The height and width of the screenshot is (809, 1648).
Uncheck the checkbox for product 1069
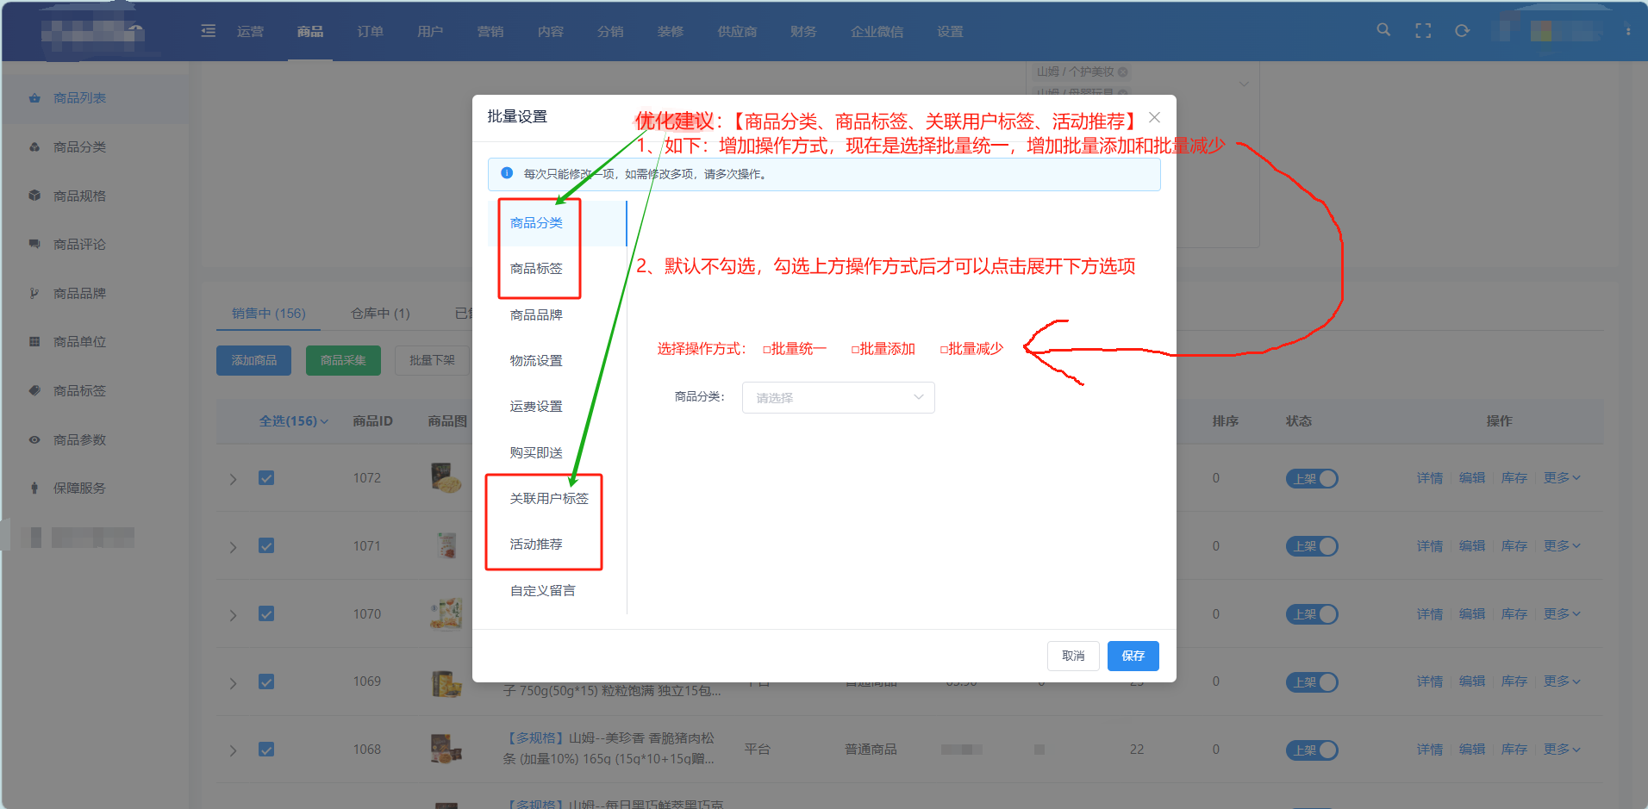(x=266, y=681)
